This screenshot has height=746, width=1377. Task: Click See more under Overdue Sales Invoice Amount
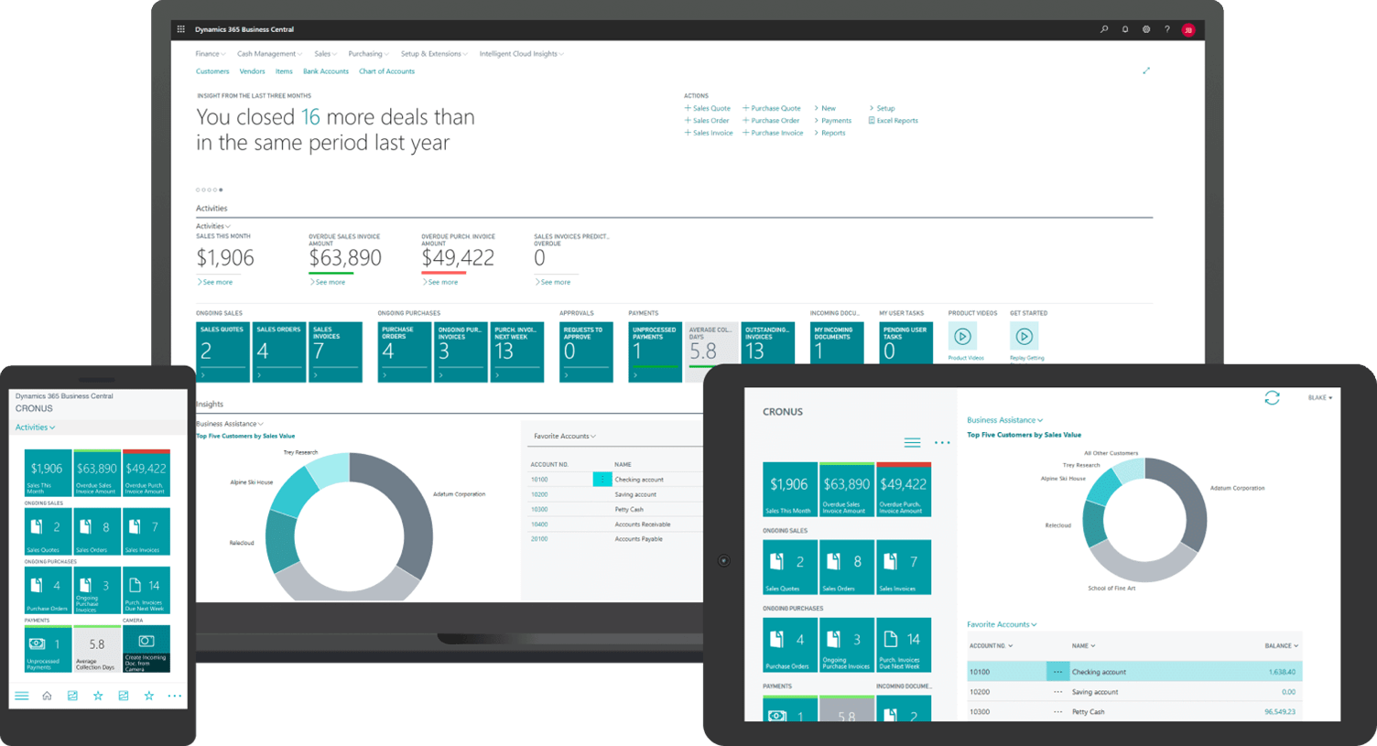click(x=328, y=282)
